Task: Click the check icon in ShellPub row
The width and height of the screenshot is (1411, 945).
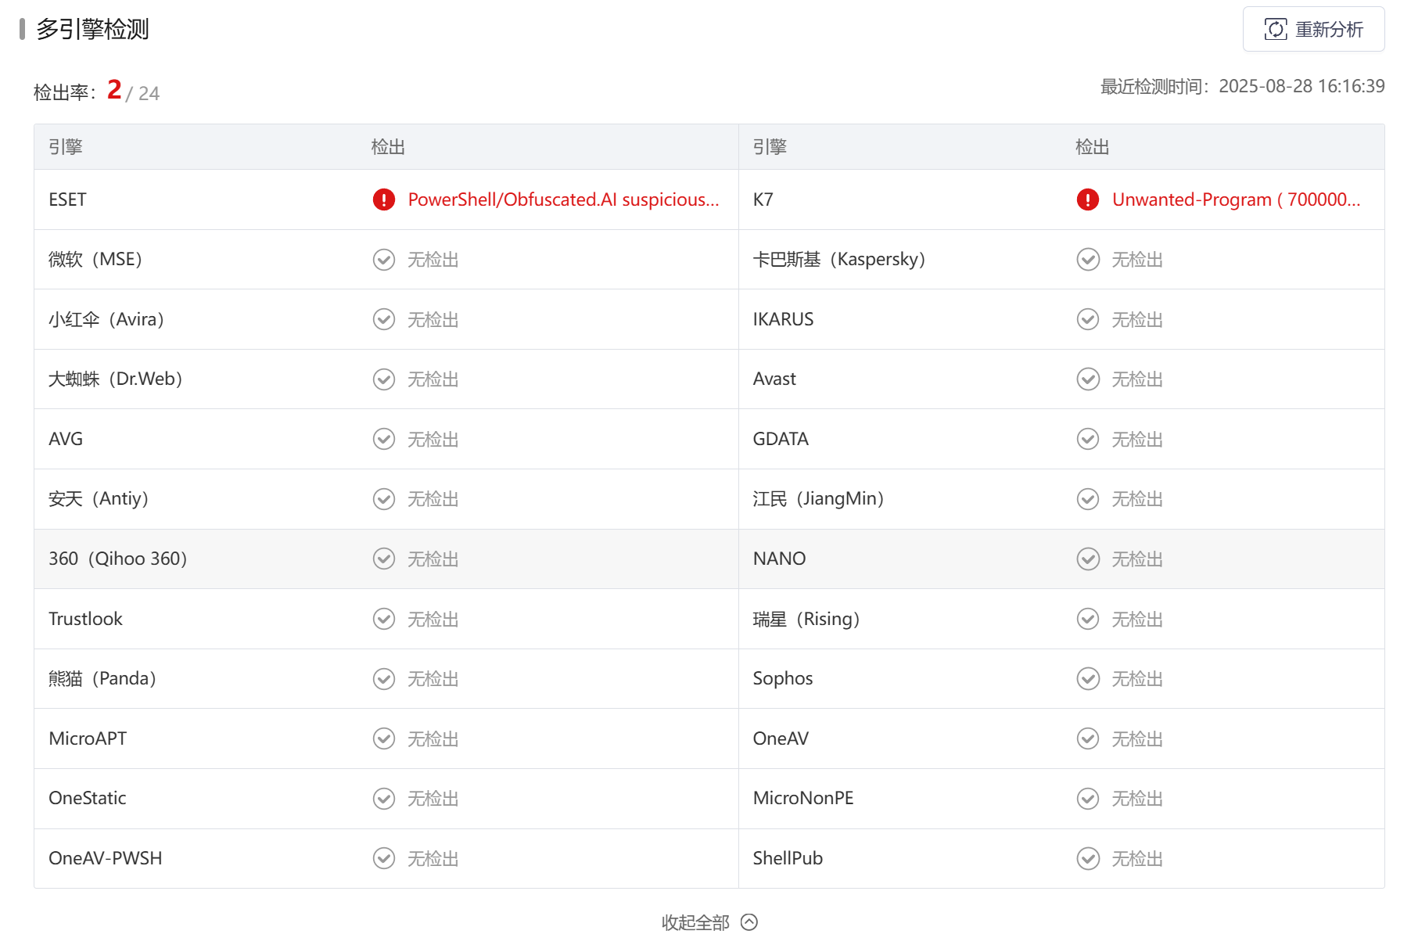Action: click(x=1088, y=858)
